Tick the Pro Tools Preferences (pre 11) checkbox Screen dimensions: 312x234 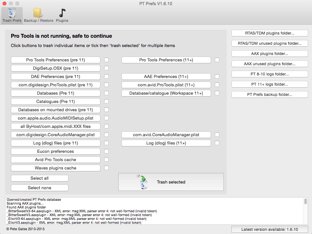[x=106, y=60]
